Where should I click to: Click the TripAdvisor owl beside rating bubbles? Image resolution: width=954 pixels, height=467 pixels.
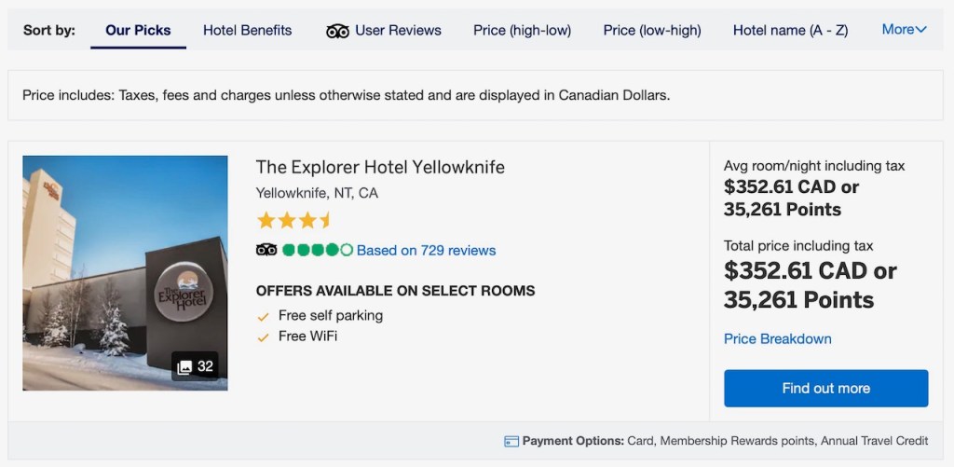point(266,250)
